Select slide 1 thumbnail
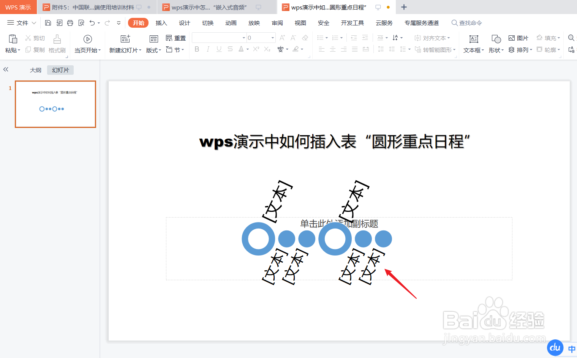 click(55, 104)
